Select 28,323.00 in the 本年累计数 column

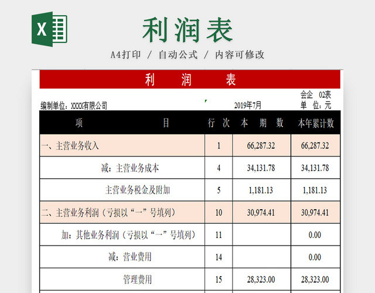coord(315,280)
